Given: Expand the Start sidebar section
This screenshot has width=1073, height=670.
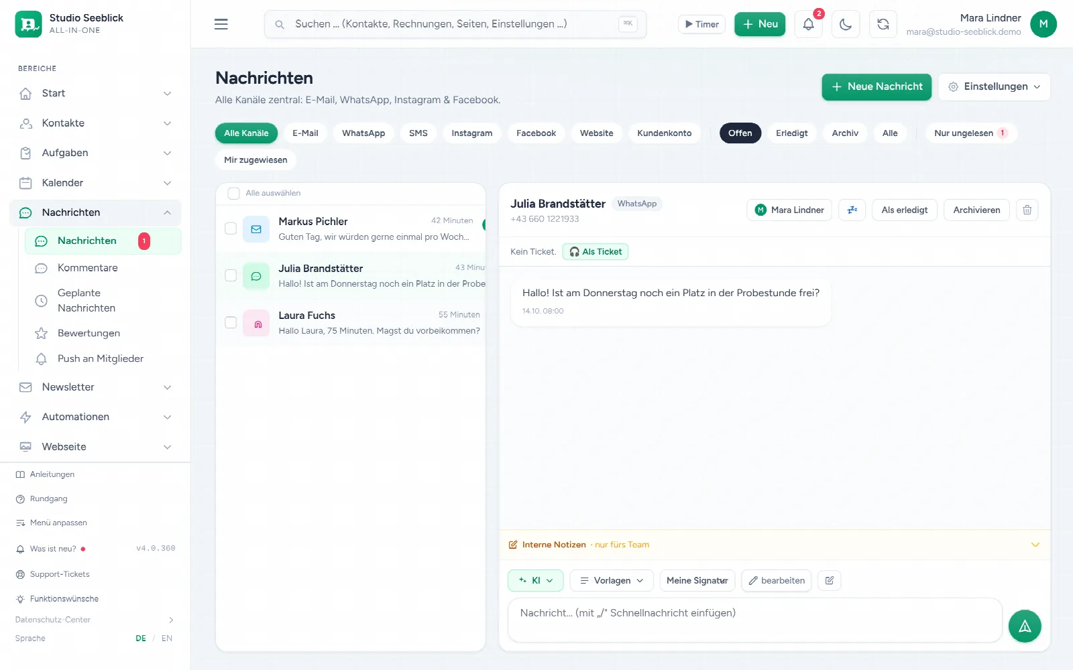Looking at the screenshot, I should (95, 93).
